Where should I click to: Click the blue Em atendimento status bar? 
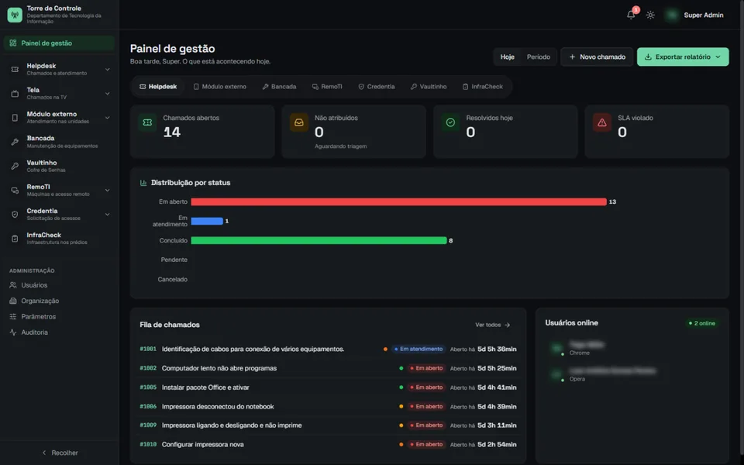[207, 221]
